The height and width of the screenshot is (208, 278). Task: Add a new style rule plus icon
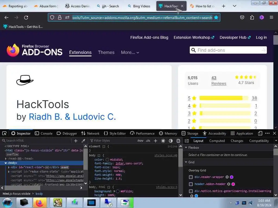coord(156,141)
